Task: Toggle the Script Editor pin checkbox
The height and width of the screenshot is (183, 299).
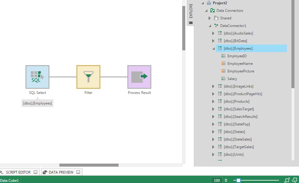Action: [36, 172]
